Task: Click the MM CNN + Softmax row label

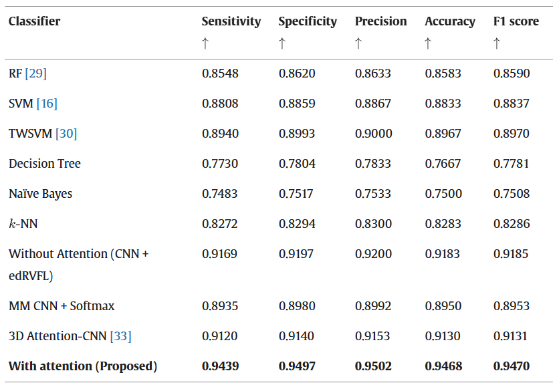Action: 62,306
